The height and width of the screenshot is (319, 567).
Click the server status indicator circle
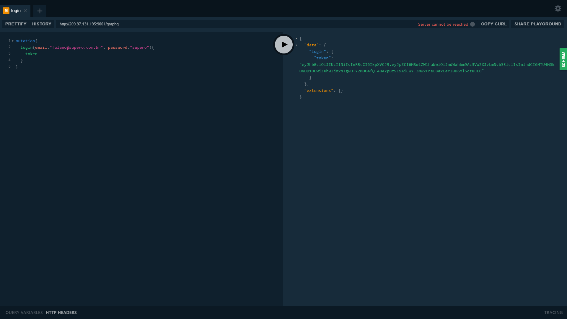[x=472, y=24]
